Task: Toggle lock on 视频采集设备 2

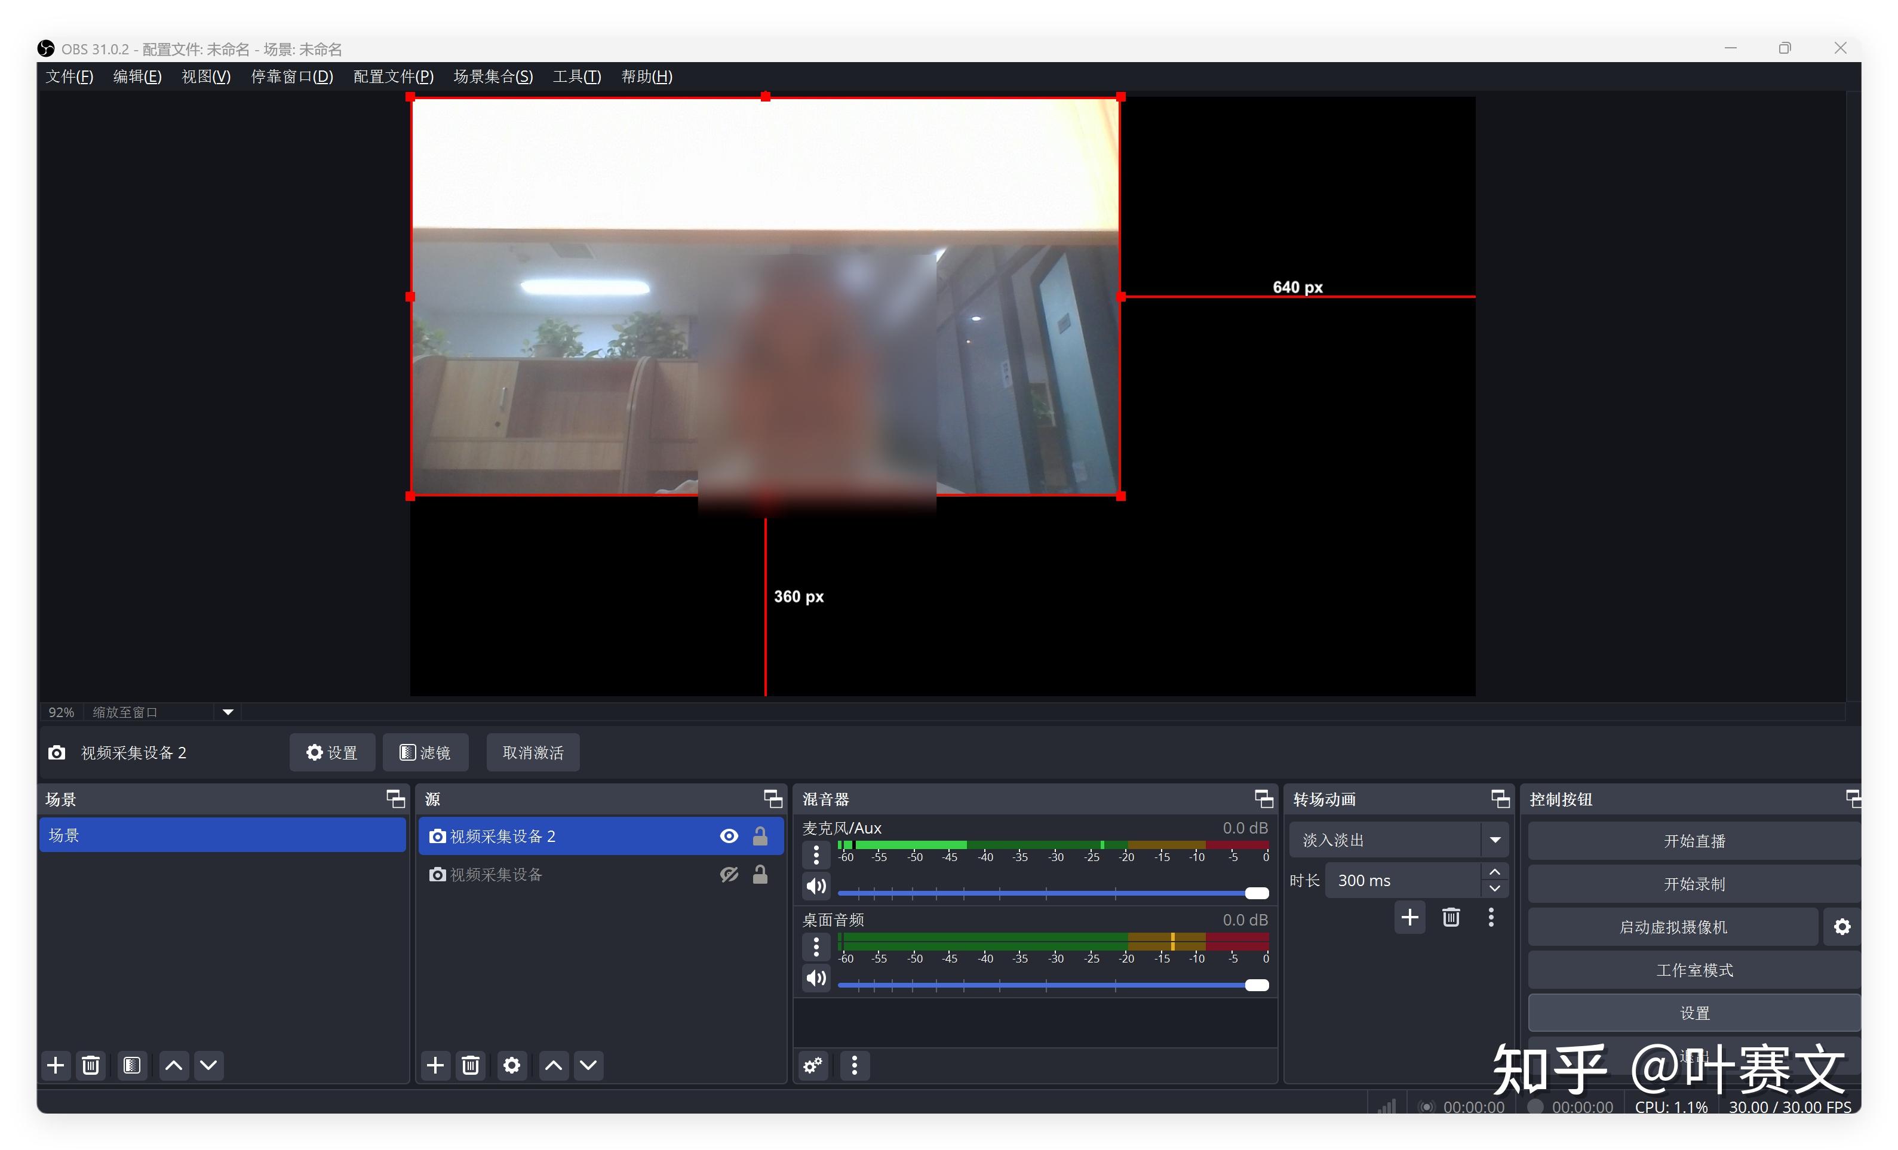Action: tap(760, 837)
